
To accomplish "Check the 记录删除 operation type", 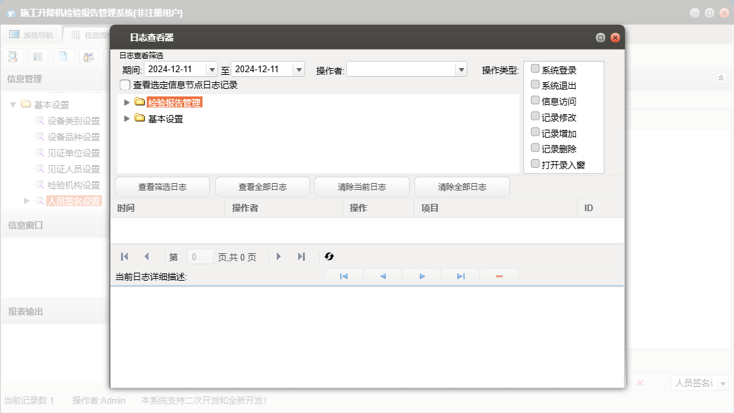I will (535, 148).
